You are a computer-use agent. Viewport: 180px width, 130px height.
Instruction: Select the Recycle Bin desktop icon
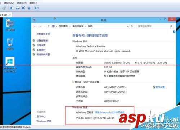[10, 44]
